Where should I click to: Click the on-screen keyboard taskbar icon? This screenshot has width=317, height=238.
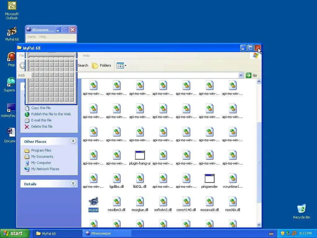tap(271, 234)
